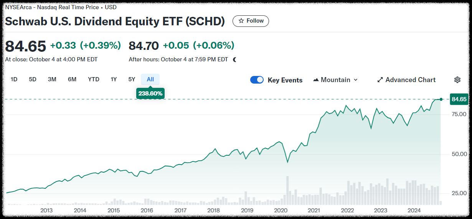The width and height of the screenshot is (472, 219).
Task: Click the 75.00 price axis label
Action: point(458,114)
